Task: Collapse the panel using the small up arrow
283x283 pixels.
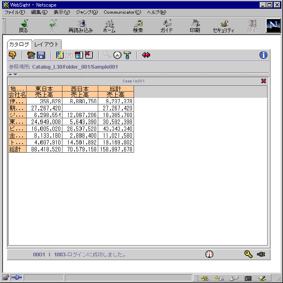Action: [x=10, y=74]
